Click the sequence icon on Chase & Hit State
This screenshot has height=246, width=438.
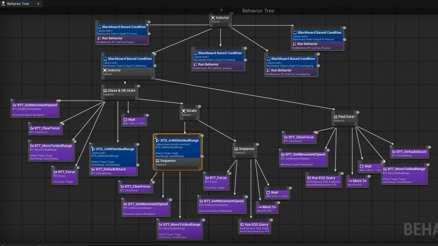click(104, 90)
